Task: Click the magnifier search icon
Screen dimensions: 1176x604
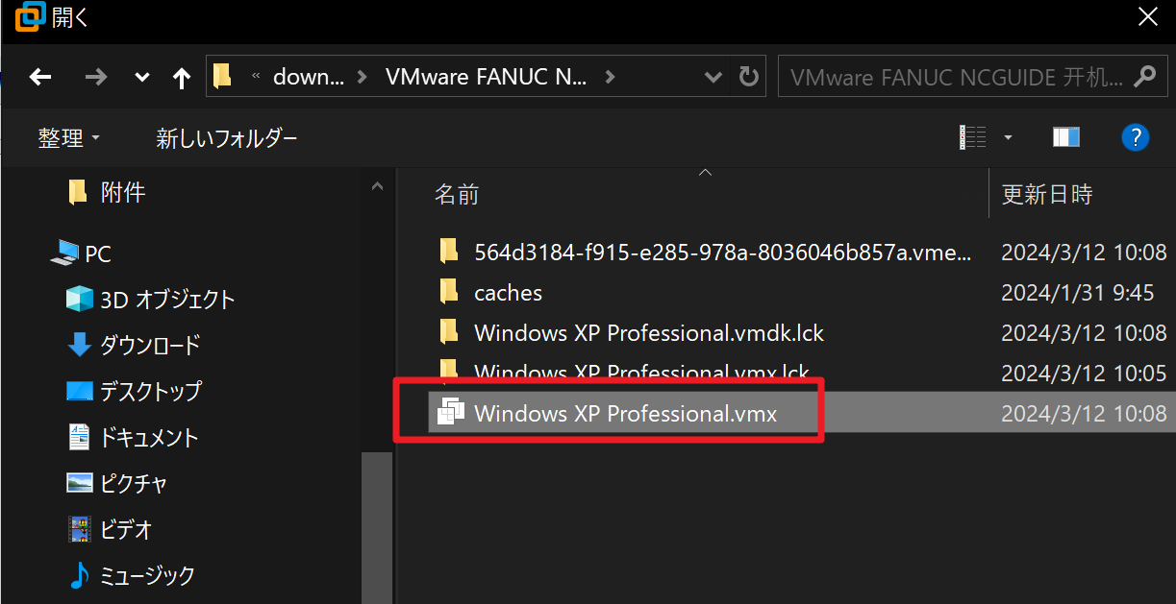Action: click(1145, 76)
